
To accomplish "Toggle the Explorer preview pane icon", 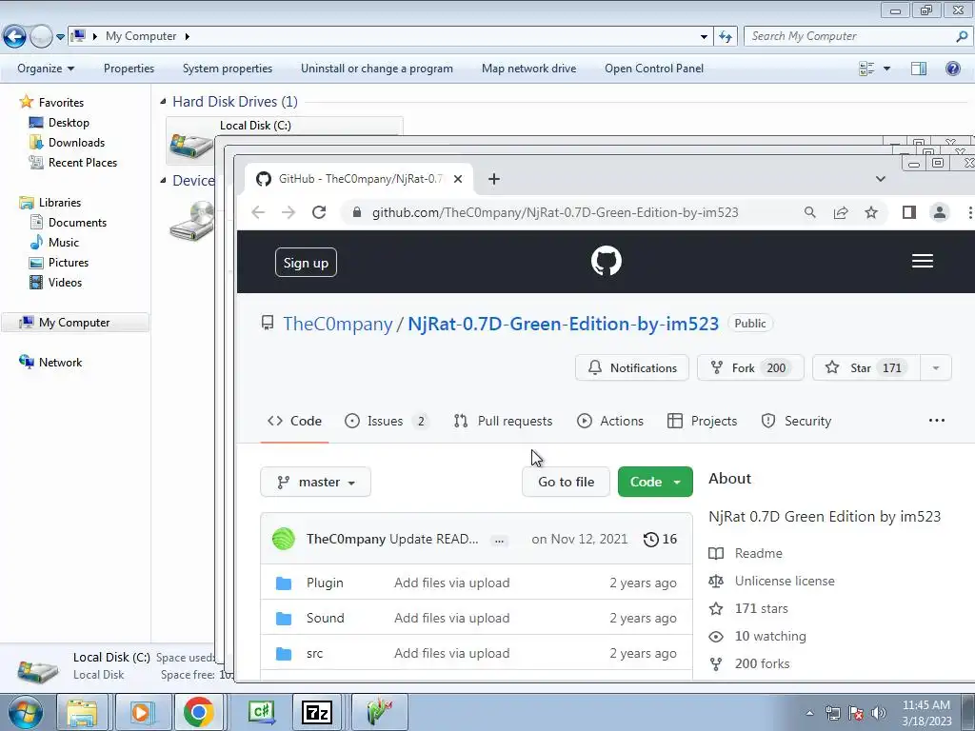I will 919,69.
